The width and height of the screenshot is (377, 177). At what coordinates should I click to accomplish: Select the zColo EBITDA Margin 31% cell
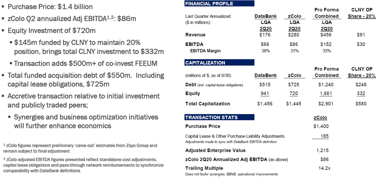[x=294, y=51]
